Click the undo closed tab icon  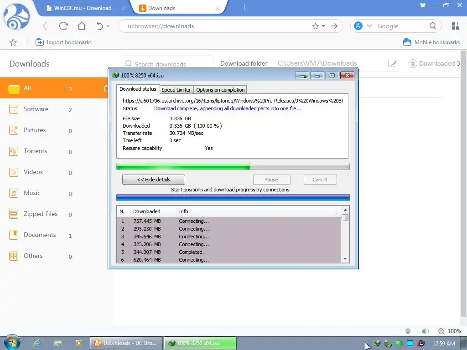(99, 26)
